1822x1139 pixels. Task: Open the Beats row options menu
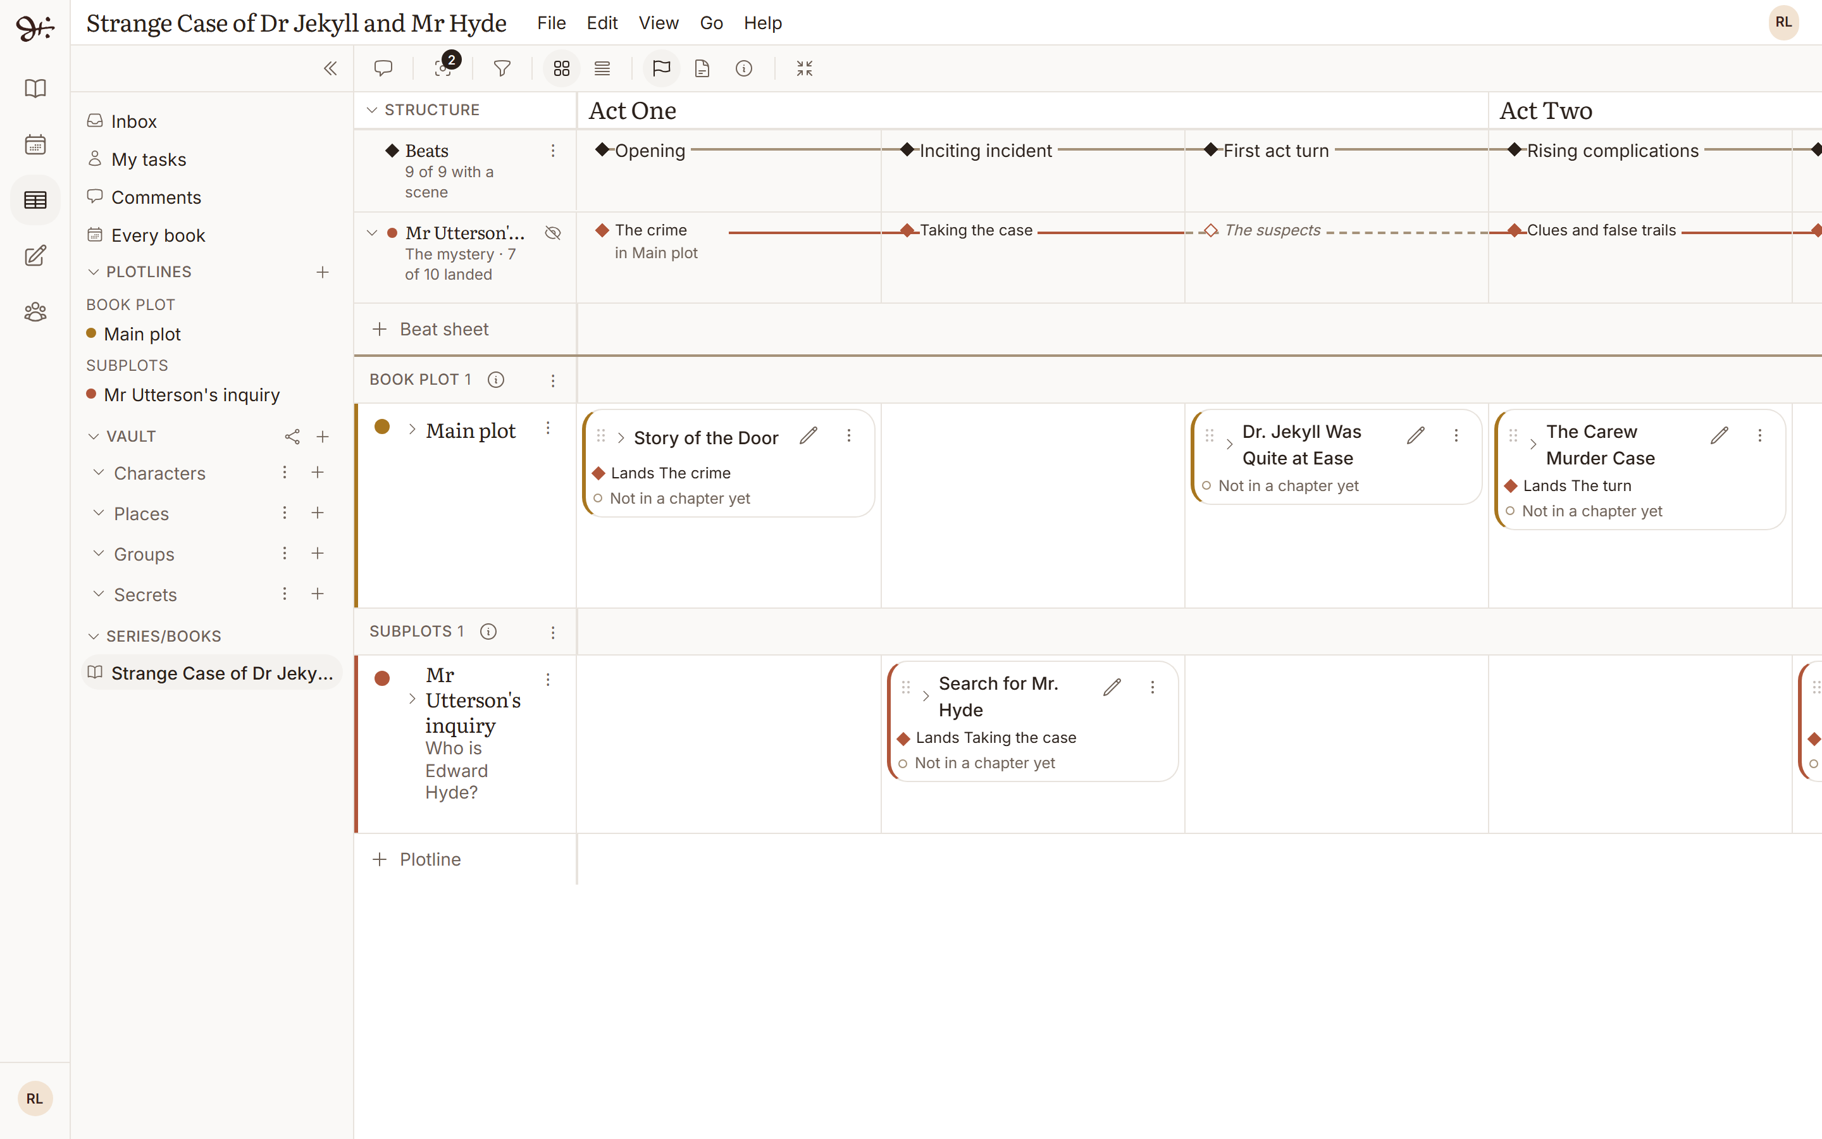tap(553, 151)
